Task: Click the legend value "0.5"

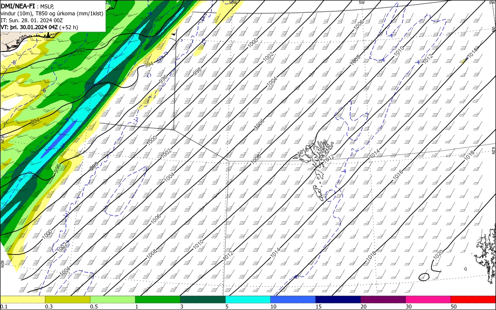Action: point(94,307)
